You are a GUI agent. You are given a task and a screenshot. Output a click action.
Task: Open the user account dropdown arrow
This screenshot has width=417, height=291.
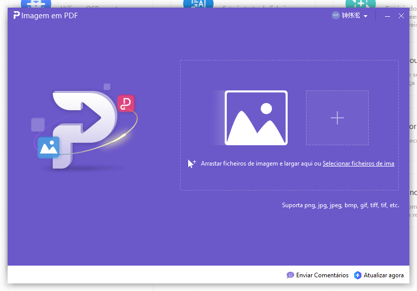[x=365, y=16]
